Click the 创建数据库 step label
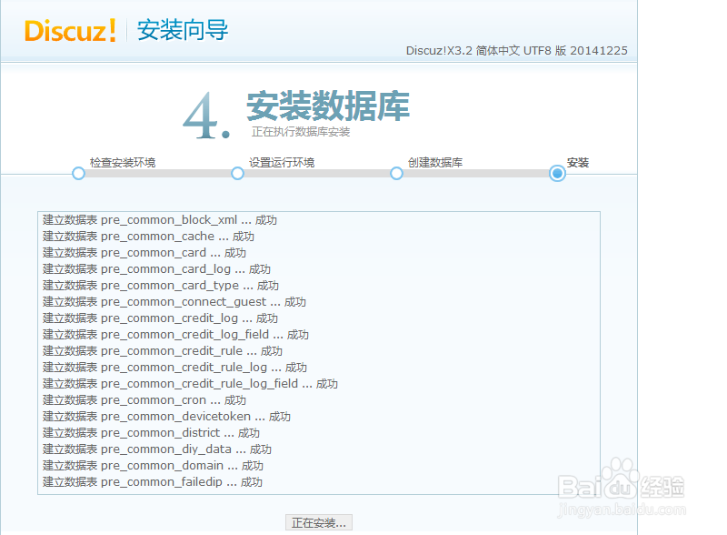 pyautogui.click(x=435, y=163)
